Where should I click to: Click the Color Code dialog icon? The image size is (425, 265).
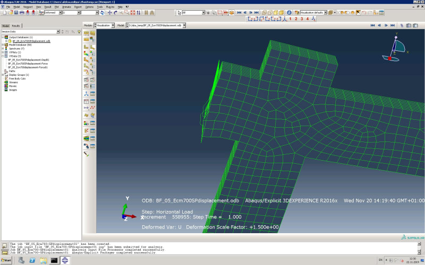[x=296, y=13]
